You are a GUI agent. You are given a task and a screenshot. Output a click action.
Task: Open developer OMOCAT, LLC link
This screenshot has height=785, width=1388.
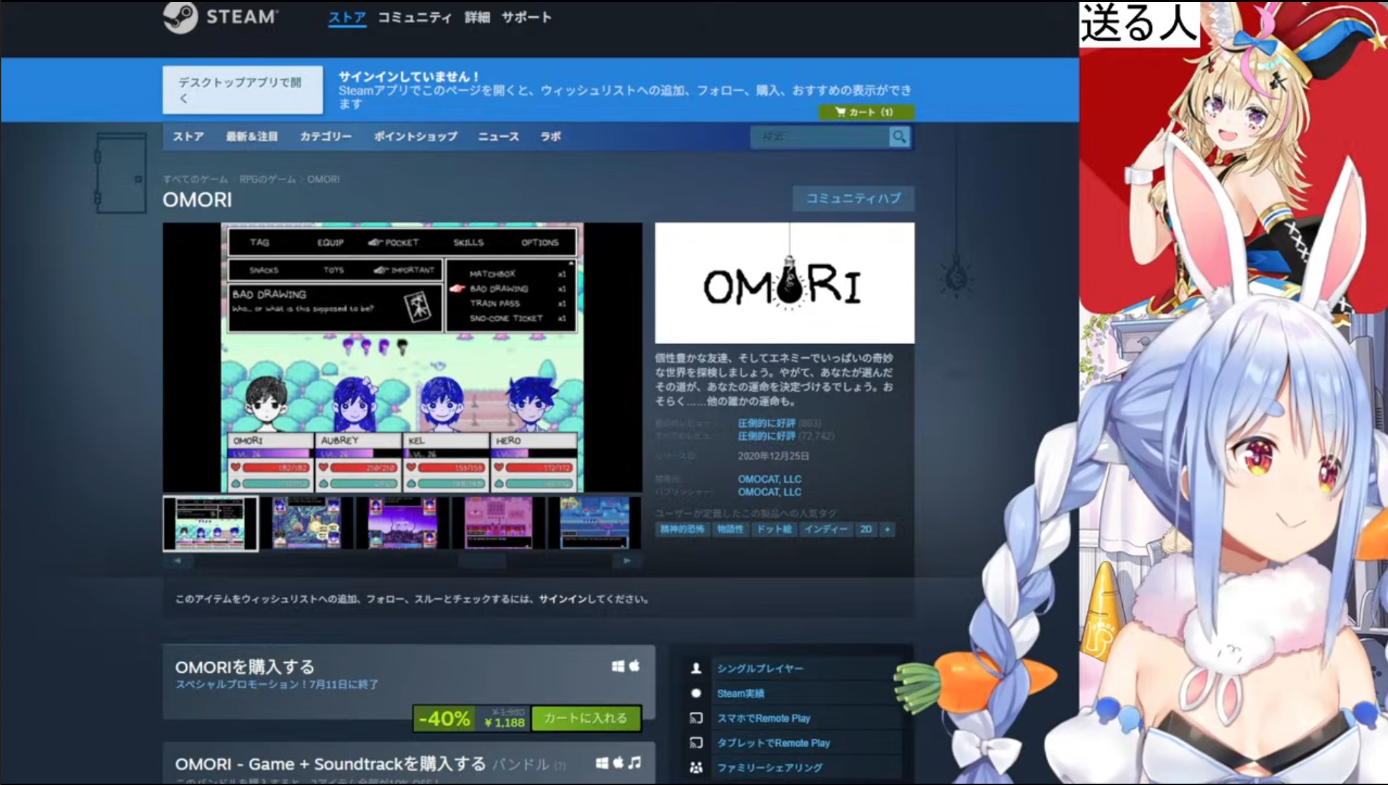click(x=769, y=479)
